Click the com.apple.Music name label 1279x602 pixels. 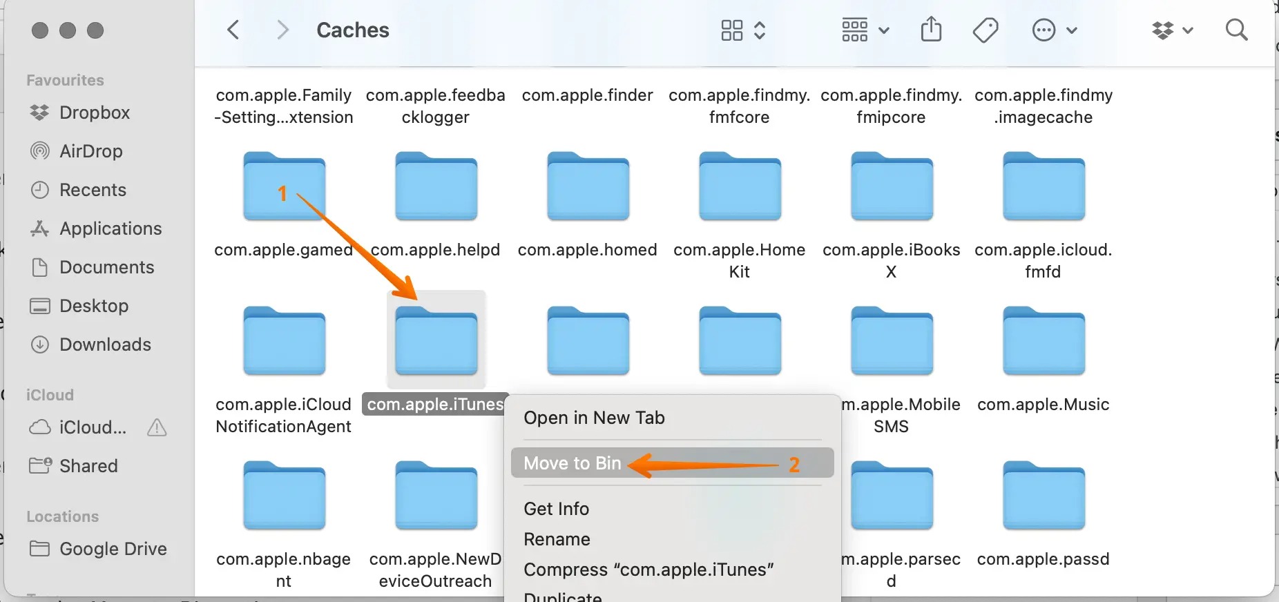coord(1044,405)
